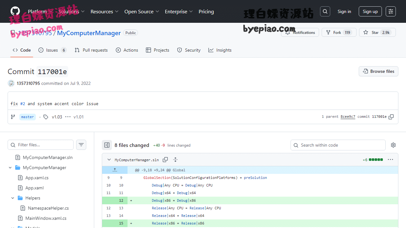Open the file filter options button
Viewport: 406px width, 228px height.
tap(81, 145)
